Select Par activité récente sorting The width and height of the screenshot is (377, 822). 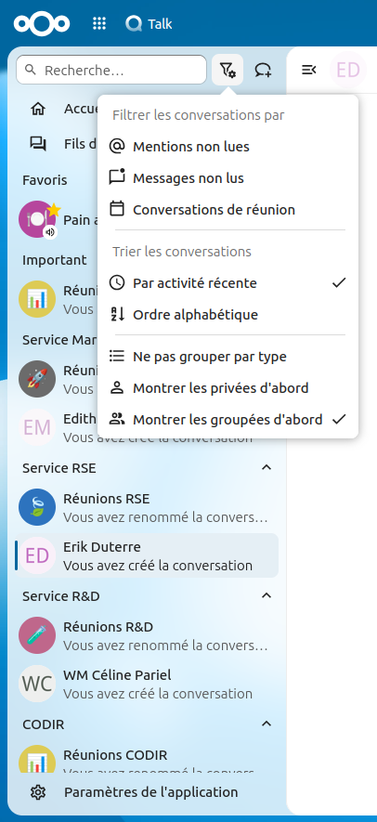[228, 282]
